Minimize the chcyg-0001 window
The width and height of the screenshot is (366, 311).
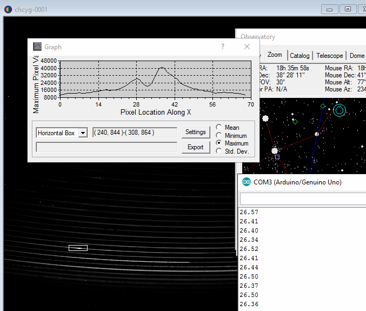tap(330, 9)
